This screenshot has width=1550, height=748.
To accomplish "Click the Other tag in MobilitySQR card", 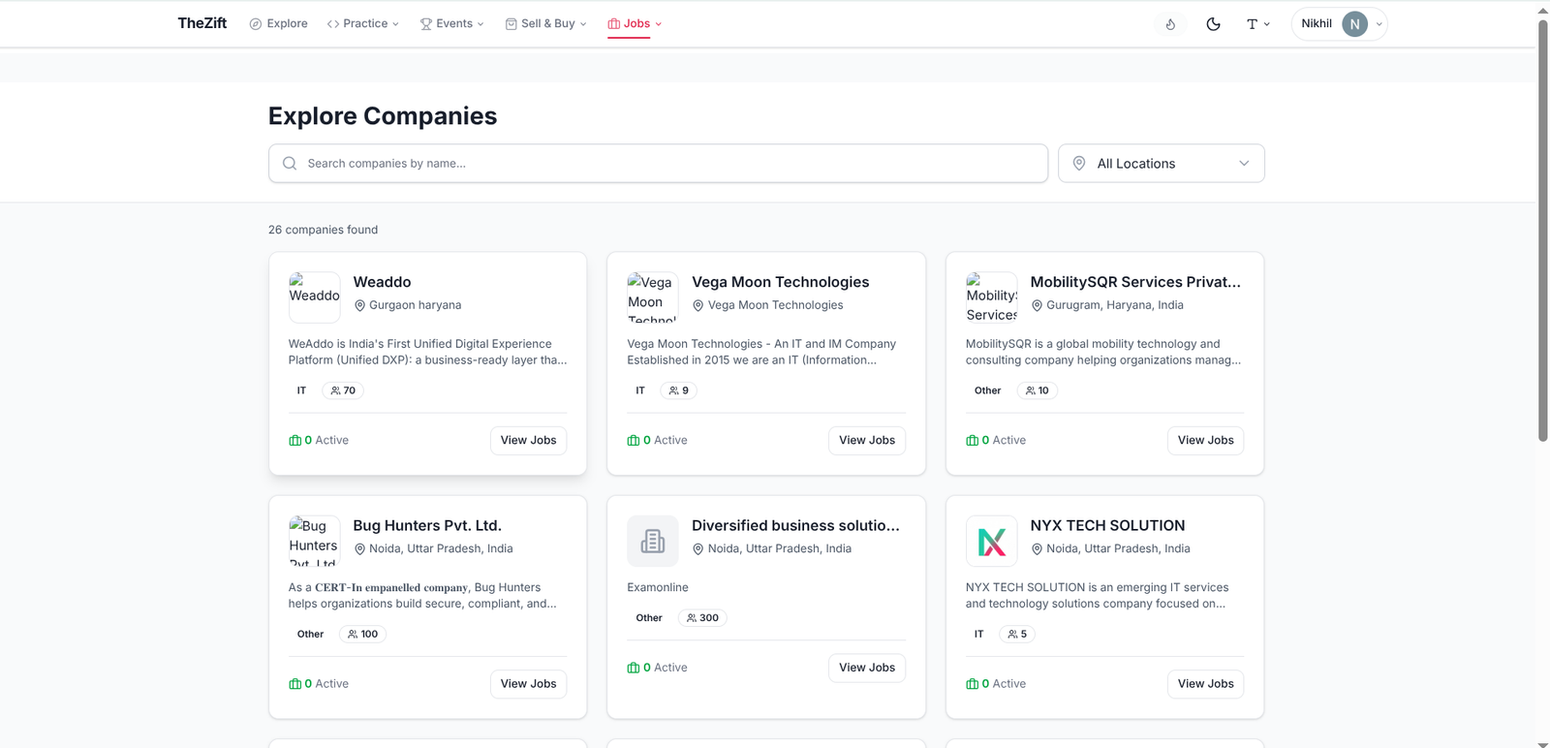I will coord(987,390).
